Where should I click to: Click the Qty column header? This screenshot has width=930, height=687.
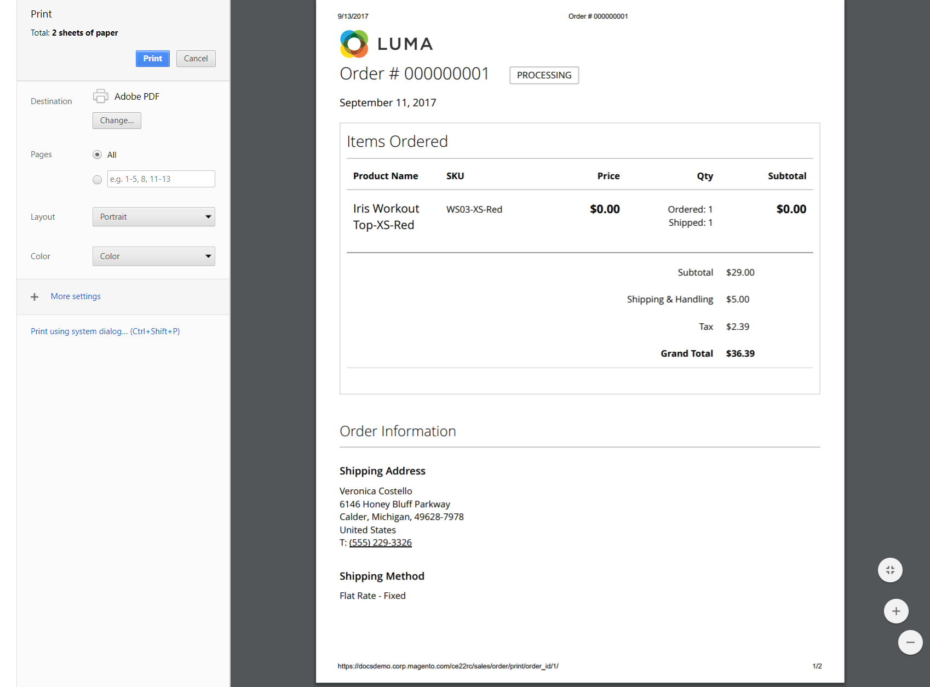tap(705, 176)
